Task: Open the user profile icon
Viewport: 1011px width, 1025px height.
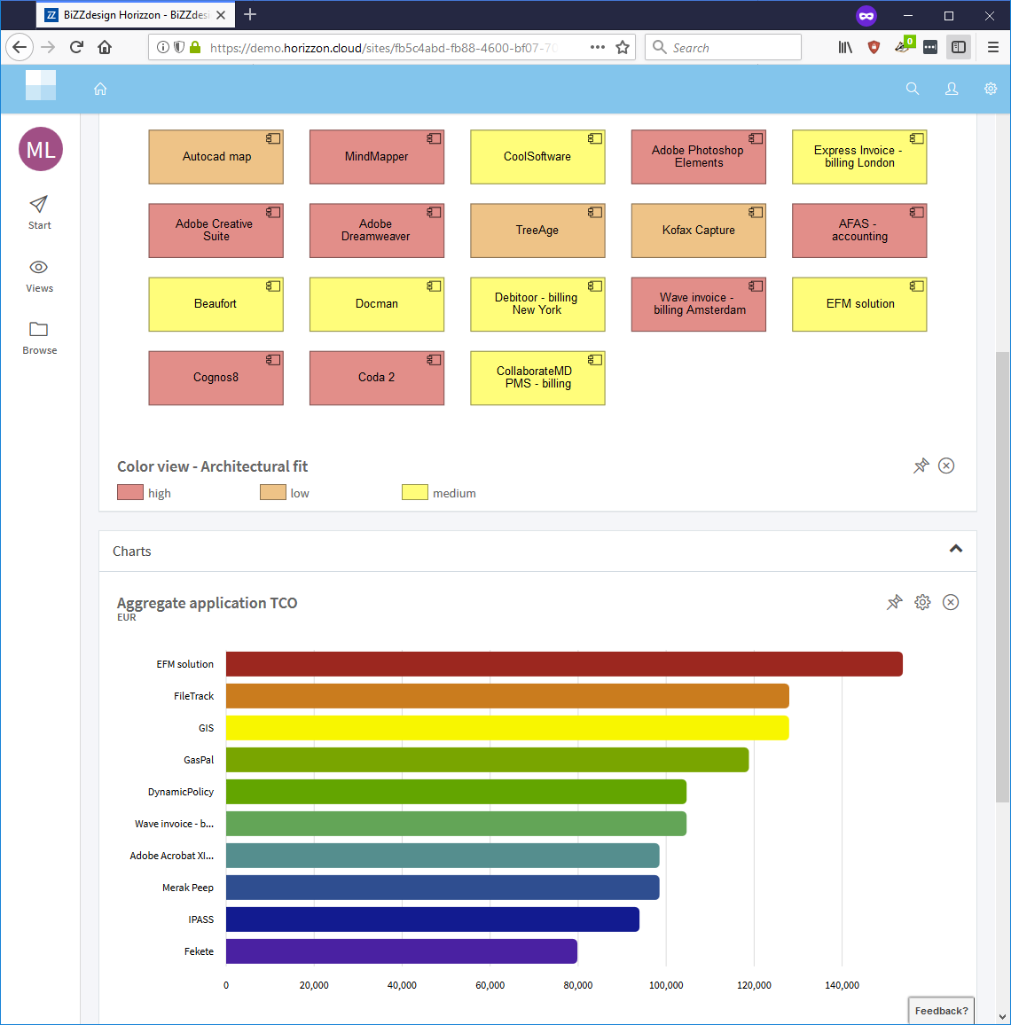Action: click(952, 89)
